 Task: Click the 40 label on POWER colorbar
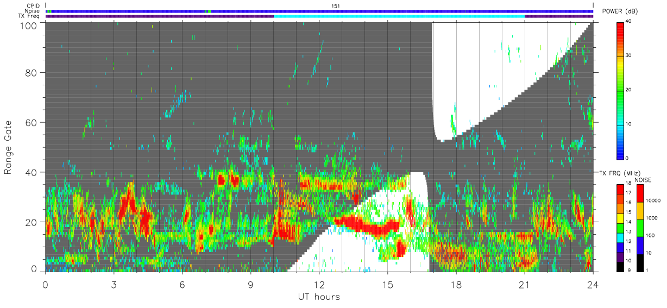[x=630, y=22]
